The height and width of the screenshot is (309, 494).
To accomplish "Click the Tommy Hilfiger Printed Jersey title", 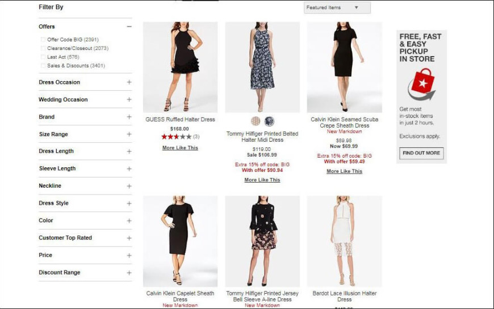I will click(x=262, y=296).
